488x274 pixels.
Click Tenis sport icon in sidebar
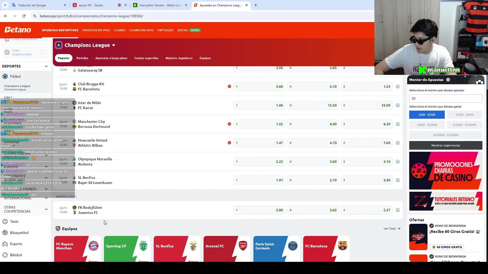click(5, 221)
